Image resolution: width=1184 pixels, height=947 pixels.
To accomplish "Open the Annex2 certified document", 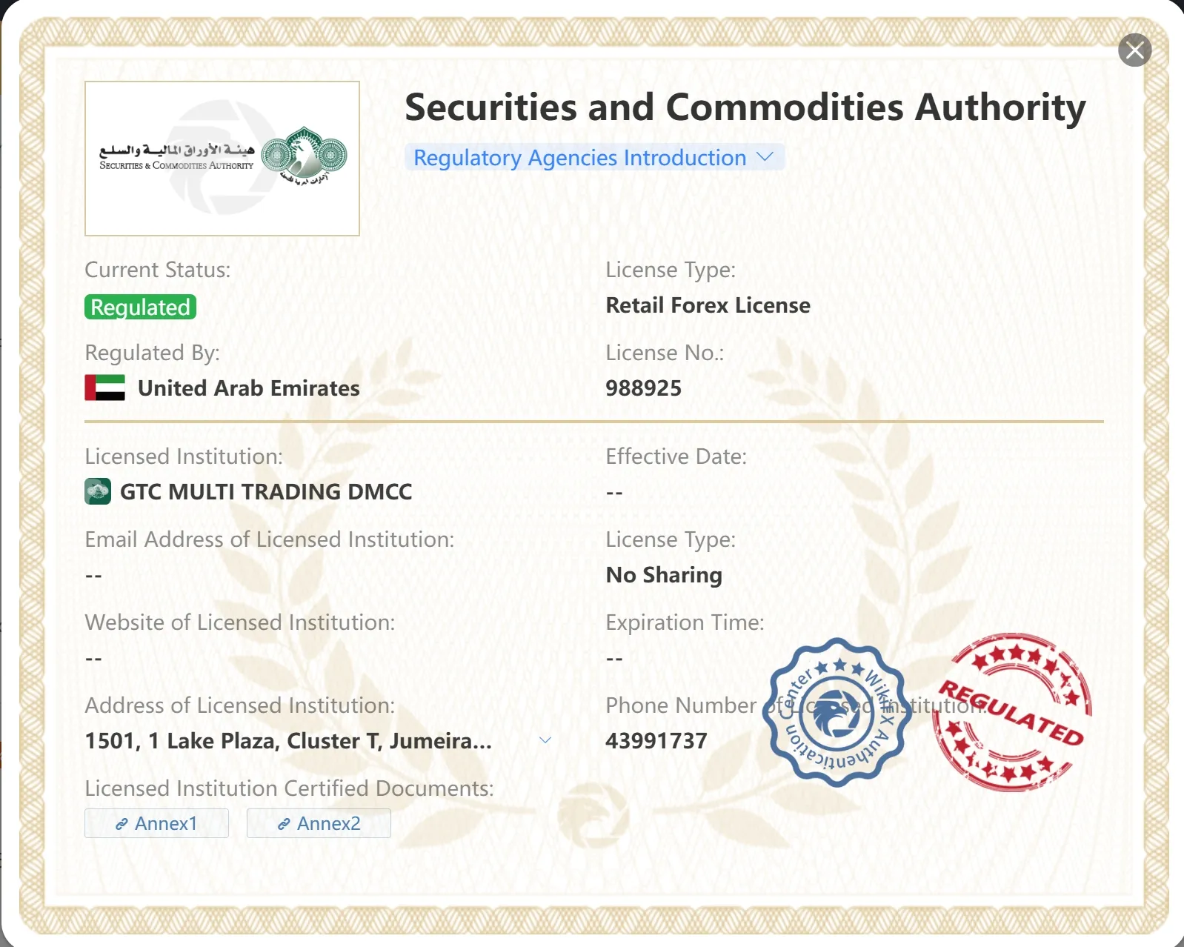I will 319,823.
